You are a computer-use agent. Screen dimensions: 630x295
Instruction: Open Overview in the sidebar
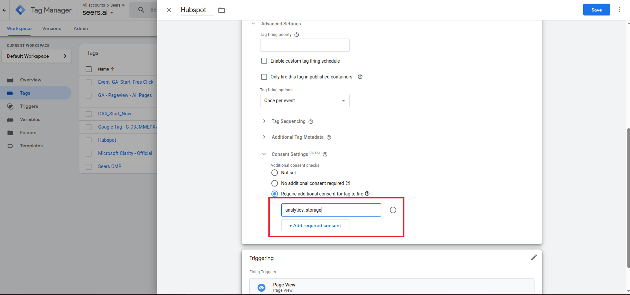(31, 80)
